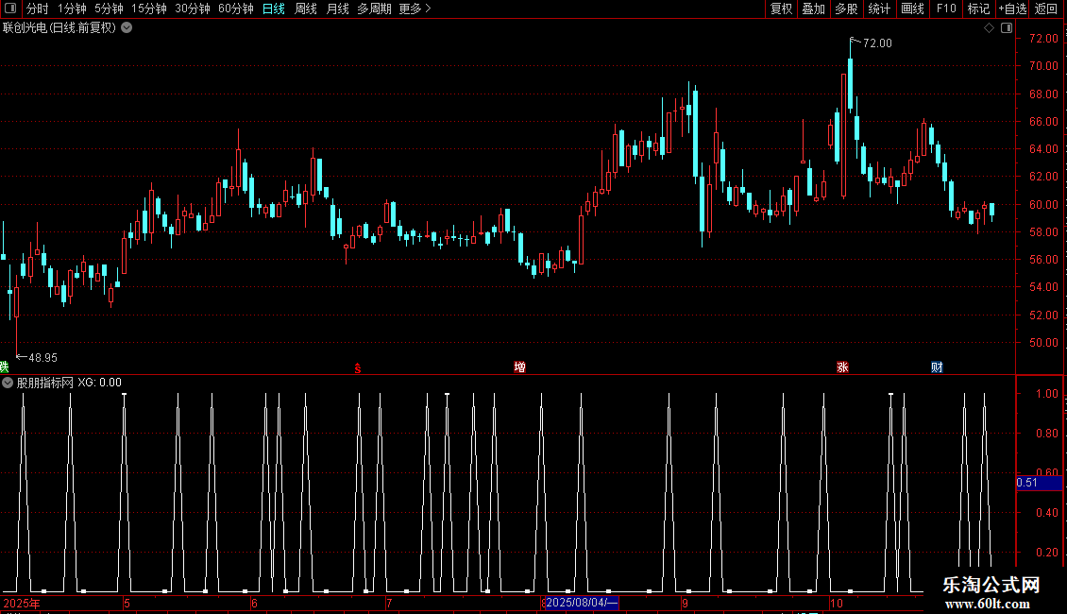The image size is (1067, 614).
Task: Click the month 7 tick on time axis
Action: click(389, 603)
